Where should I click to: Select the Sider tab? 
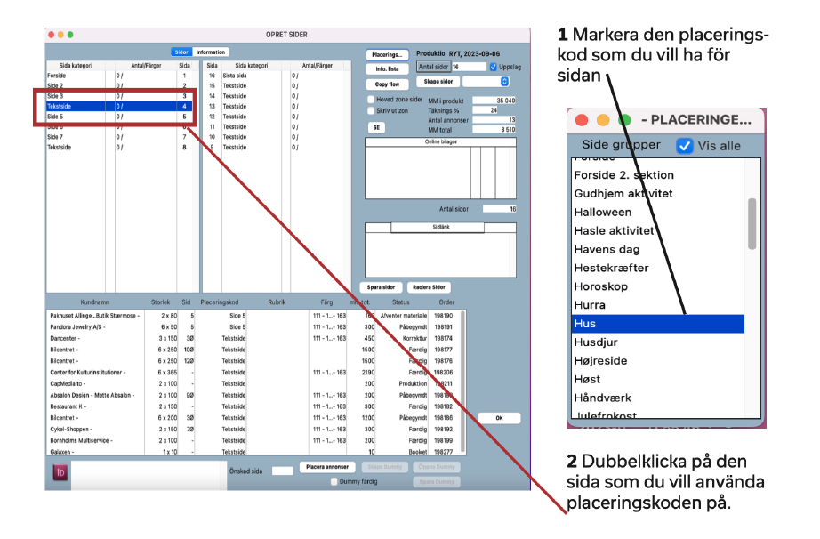tap(181, 52)
